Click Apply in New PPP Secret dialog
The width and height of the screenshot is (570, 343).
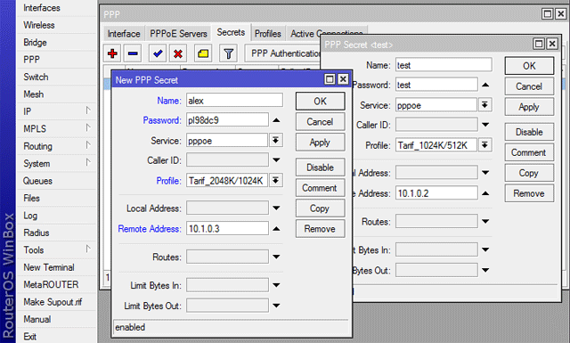[321, 142]
